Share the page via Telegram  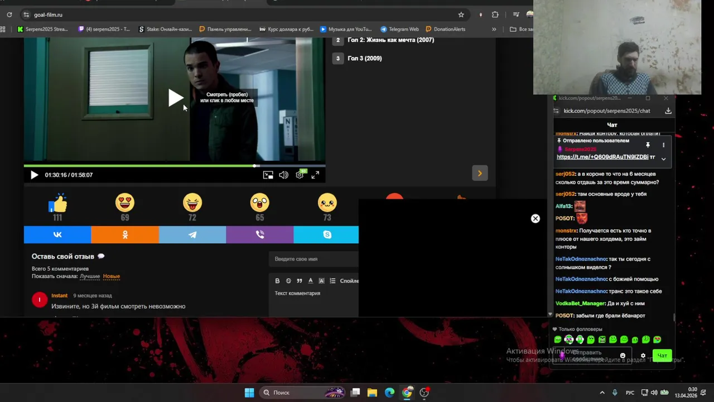[x=192, y=234]
